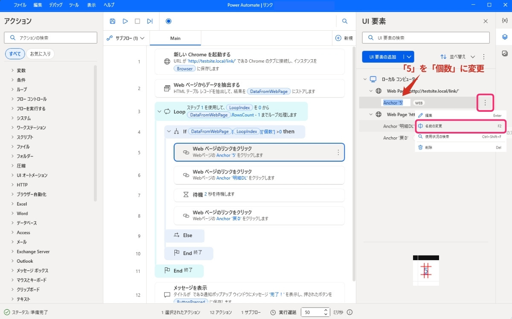Run the next action step icon
Screen dimensions: 512x319
(150, 21)
